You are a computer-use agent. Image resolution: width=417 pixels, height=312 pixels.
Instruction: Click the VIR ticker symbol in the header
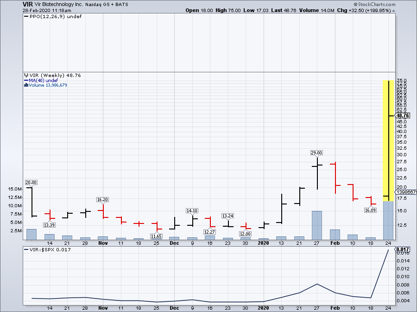click(x=28, y=4)
